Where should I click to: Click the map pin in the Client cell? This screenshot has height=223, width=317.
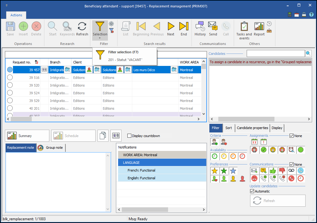[89, 70]
